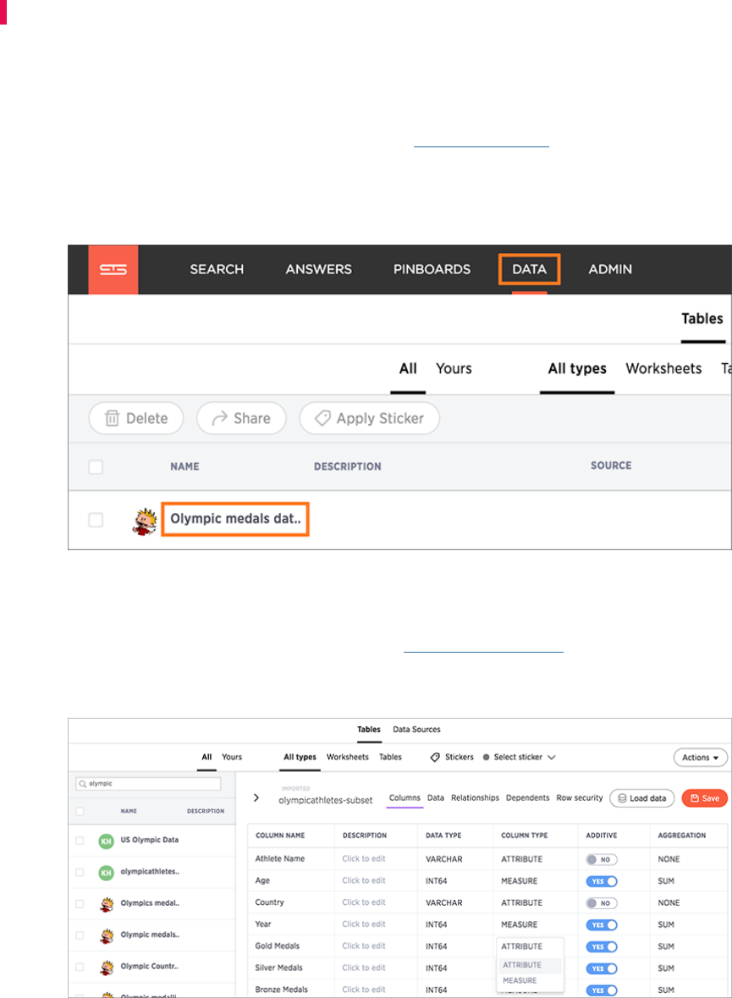Select the Tables tab next to Data Sources

[x=369, y=730]
